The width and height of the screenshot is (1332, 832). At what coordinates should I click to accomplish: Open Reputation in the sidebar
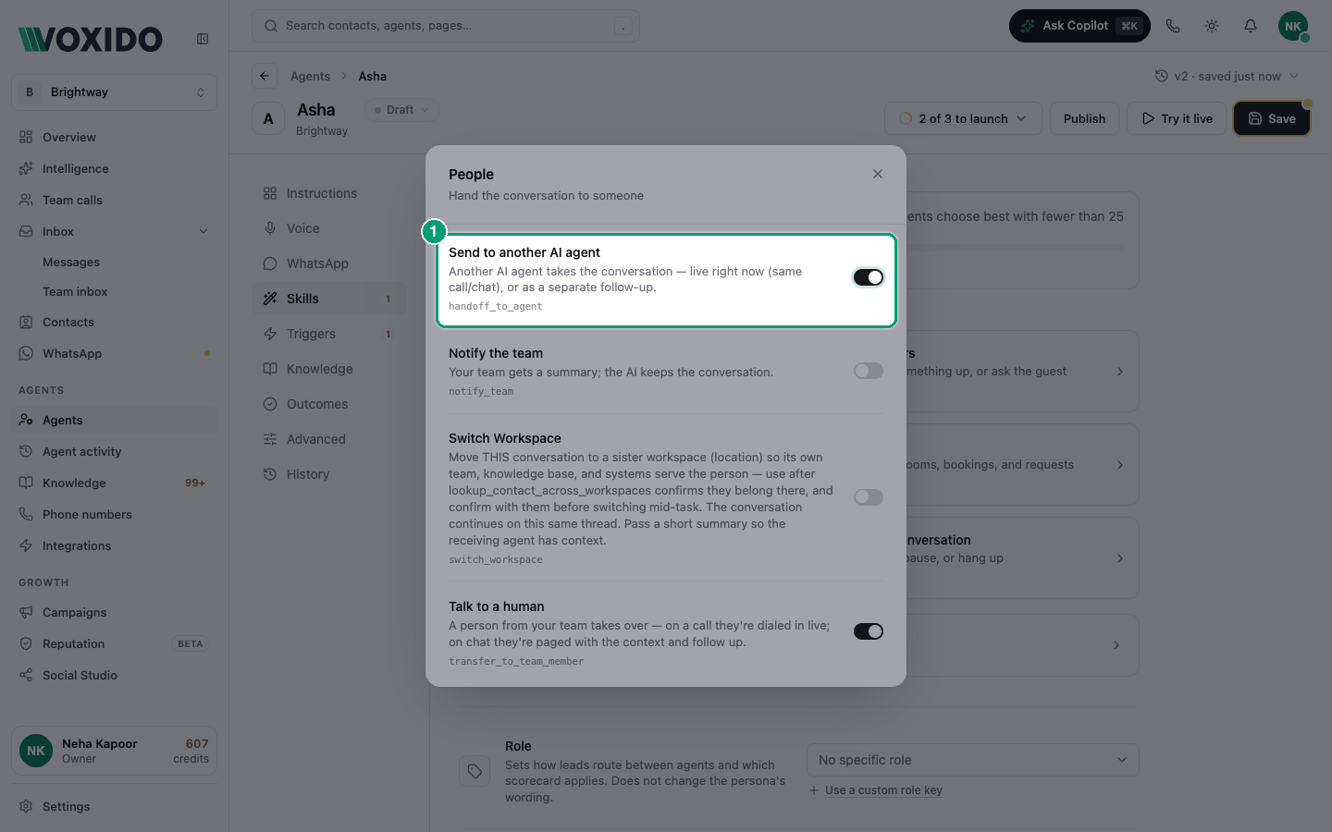coord(115,643)
